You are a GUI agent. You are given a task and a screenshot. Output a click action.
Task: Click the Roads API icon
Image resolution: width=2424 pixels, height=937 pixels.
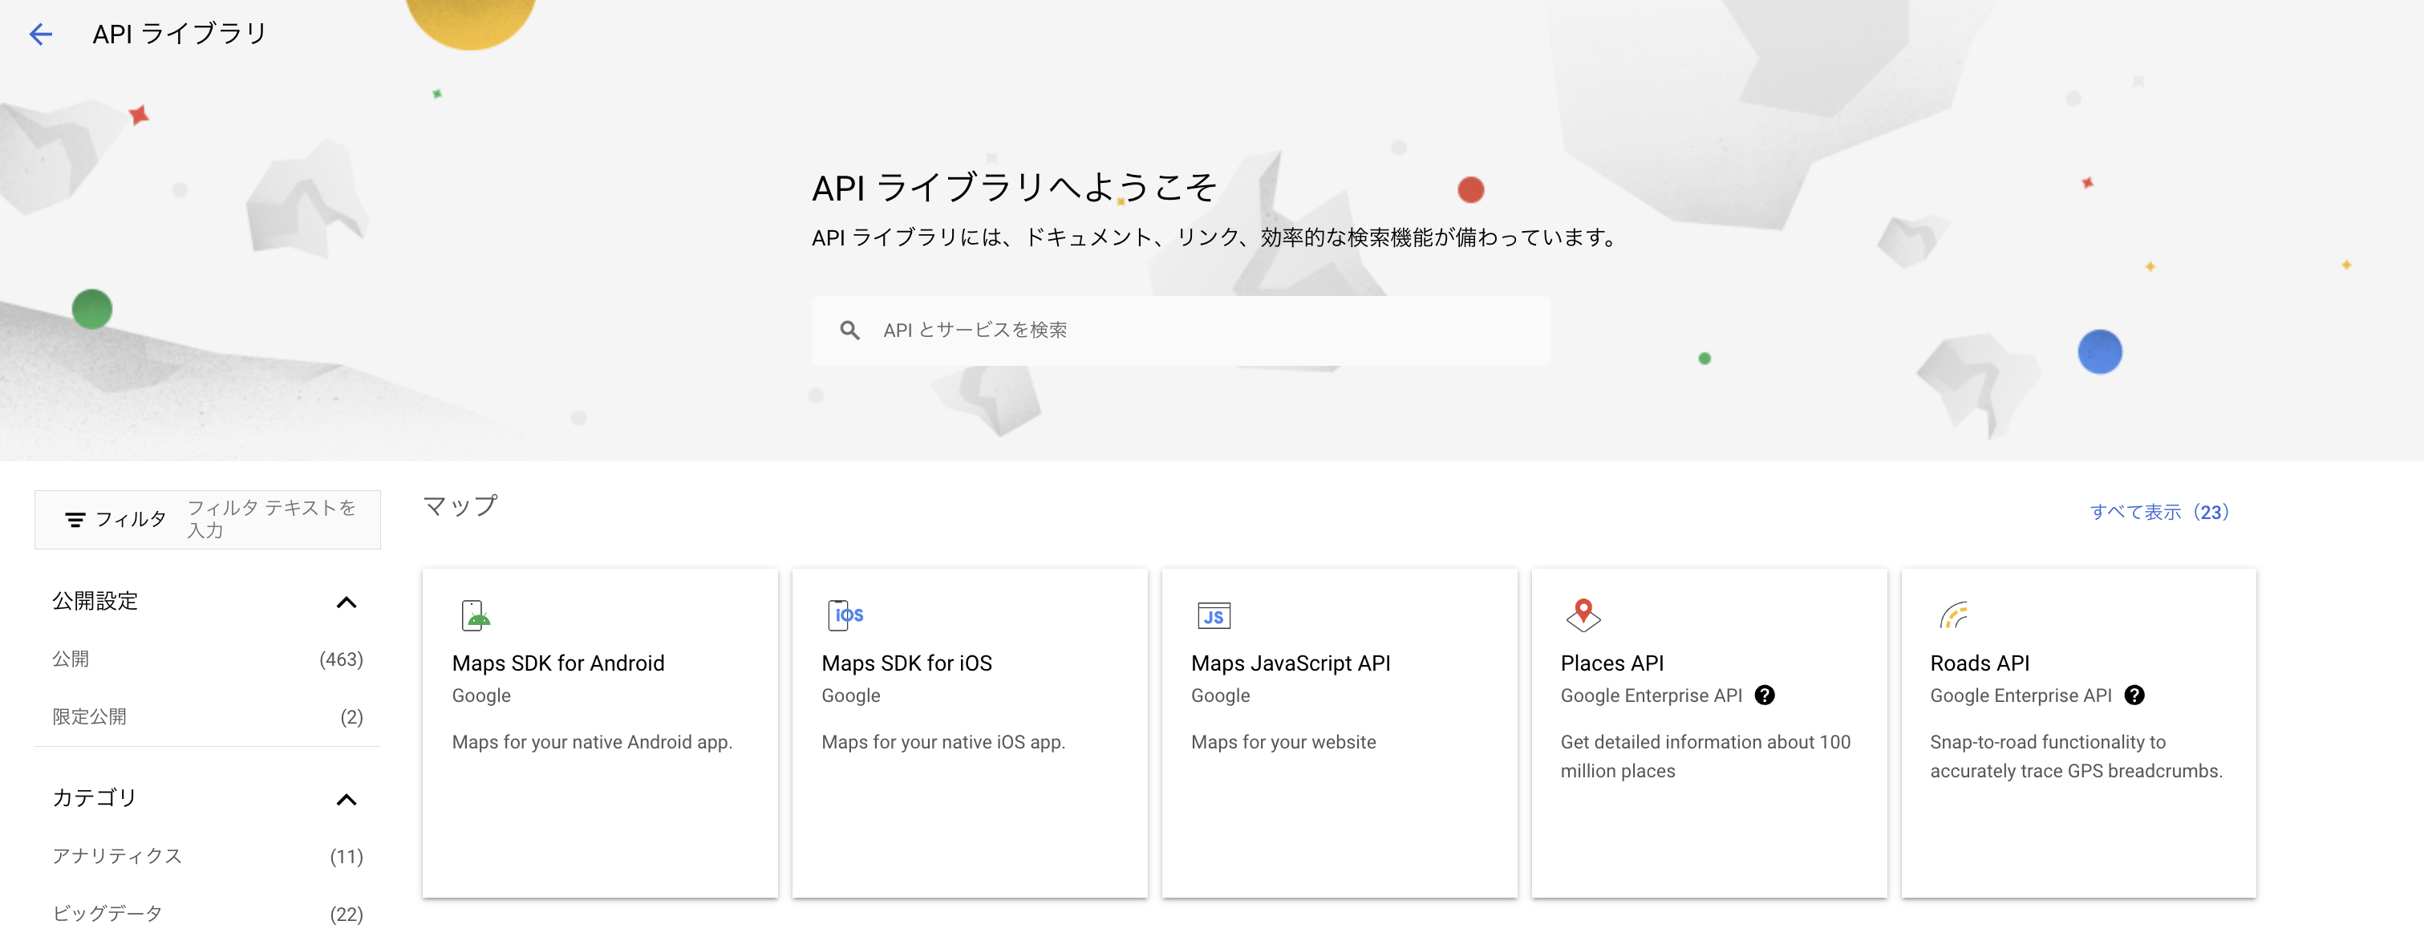[x=1953, y=615]
